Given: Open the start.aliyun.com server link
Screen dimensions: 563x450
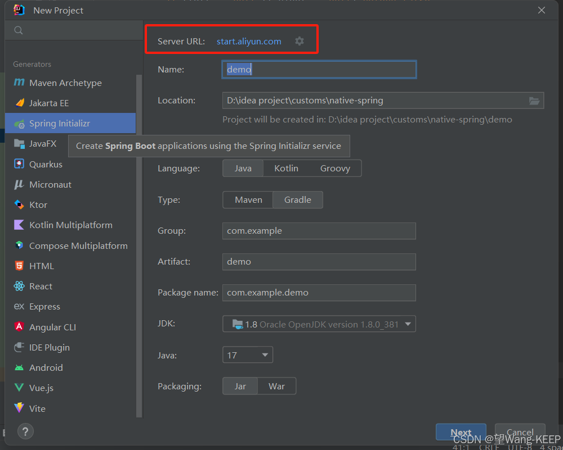Looking at the screenshot, I should point(249,42).
